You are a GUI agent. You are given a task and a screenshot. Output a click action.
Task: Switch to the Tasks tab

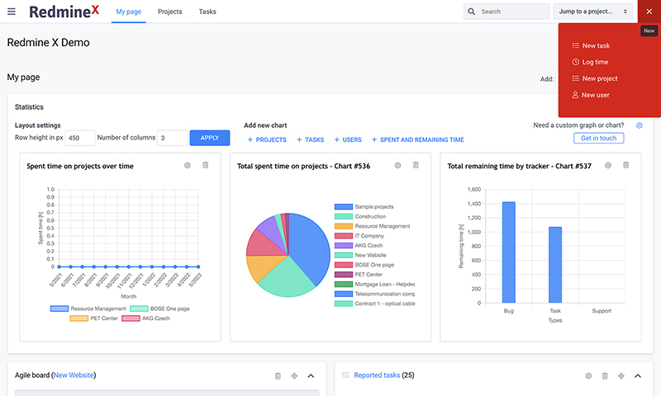coord(207,12)
